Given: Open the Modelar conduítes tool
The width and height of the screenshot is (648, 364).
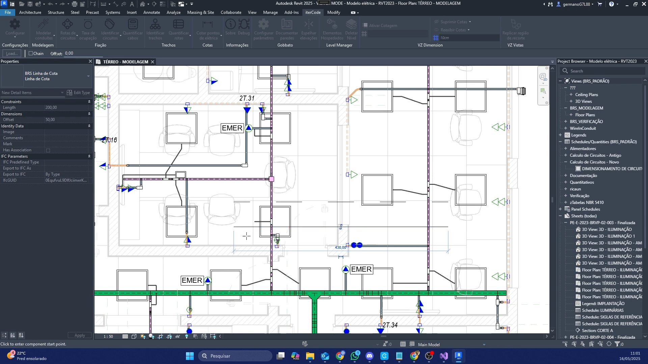Looking at the screenshot, I should (x=43, y=24).
